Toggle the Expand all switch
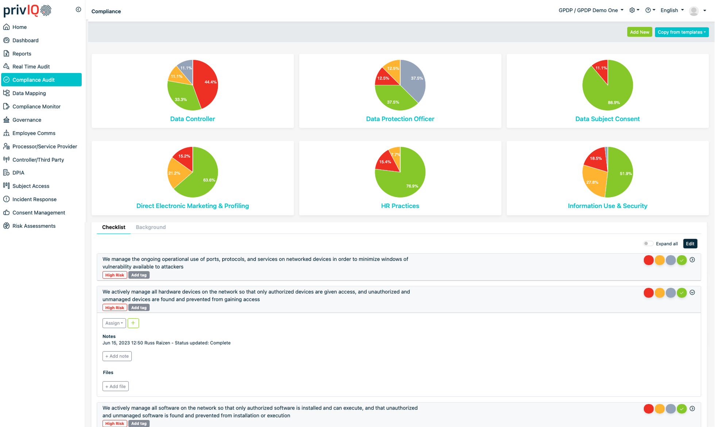 [x=648, y=243]
